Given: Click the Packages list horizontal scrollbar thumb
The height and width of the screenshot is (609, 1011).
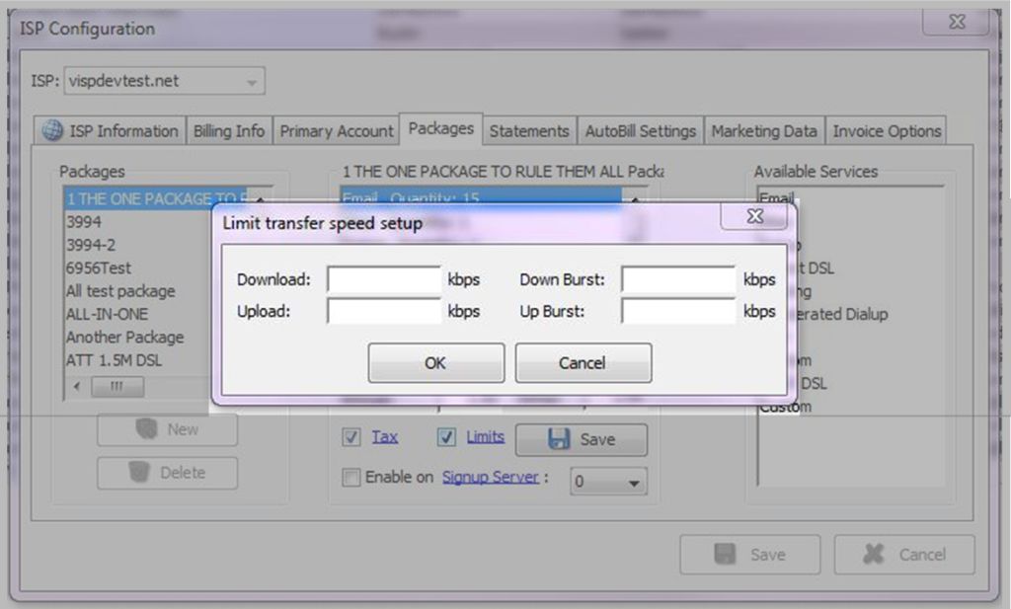Looking at the screenshot, I should pos(117,387).
